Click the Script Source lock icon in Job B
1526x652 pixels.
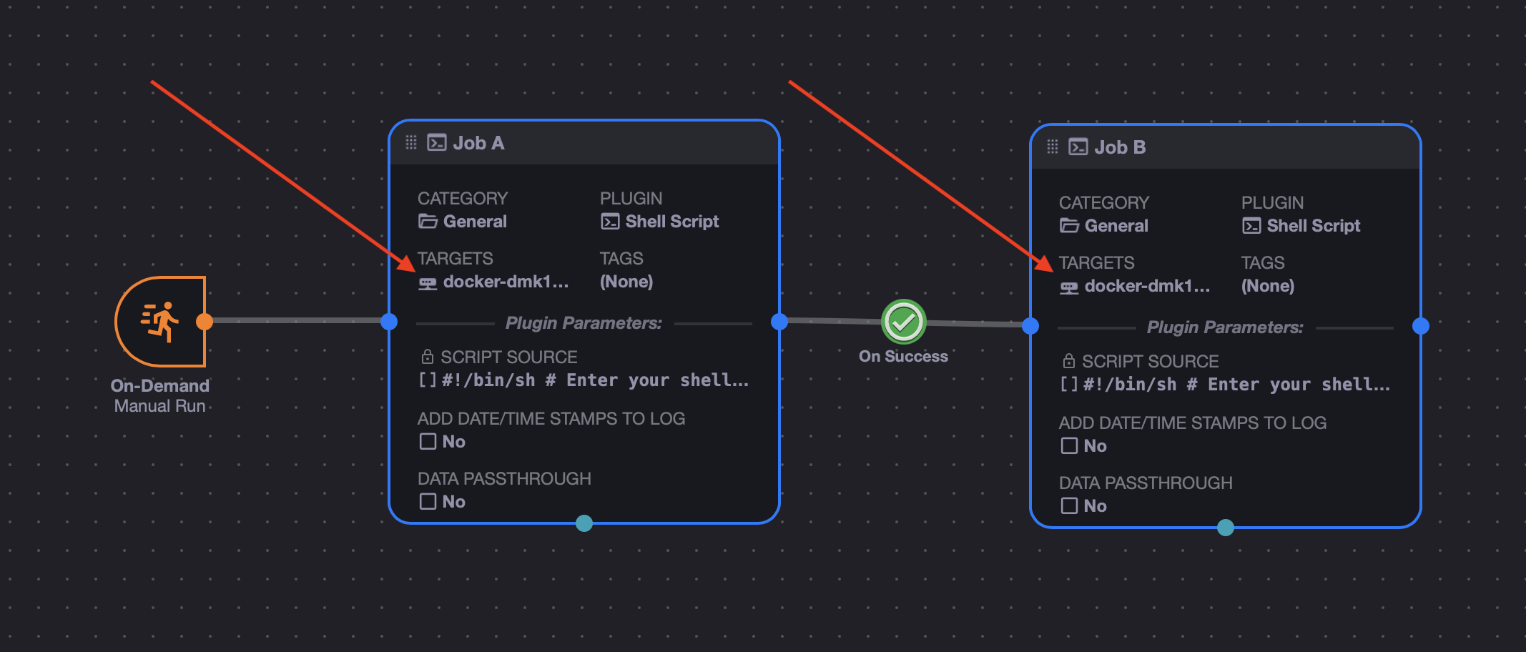tap(1069, 360)
